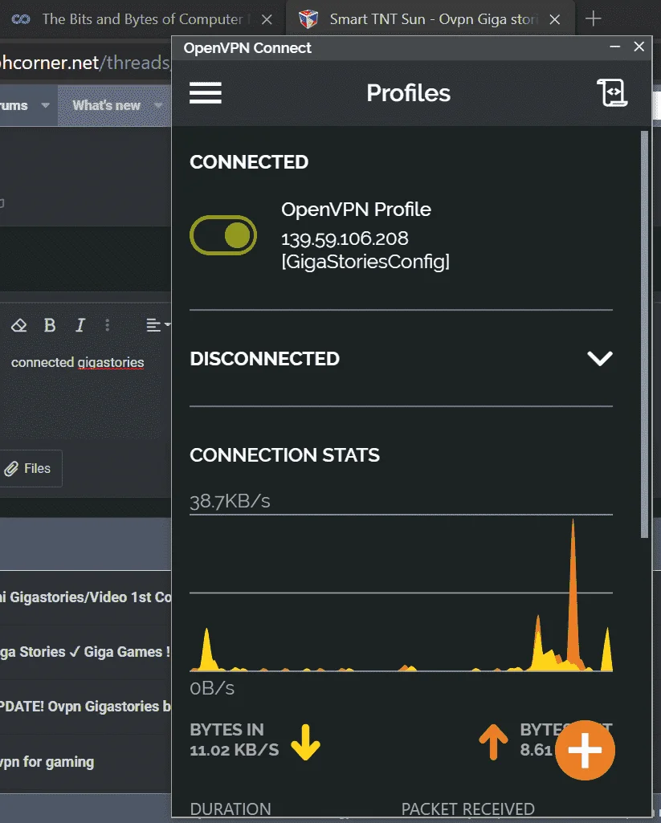Toggle bold formatting in forum editor
The width and height of the screenshot is (661, 823).
(x=50, y=325)
